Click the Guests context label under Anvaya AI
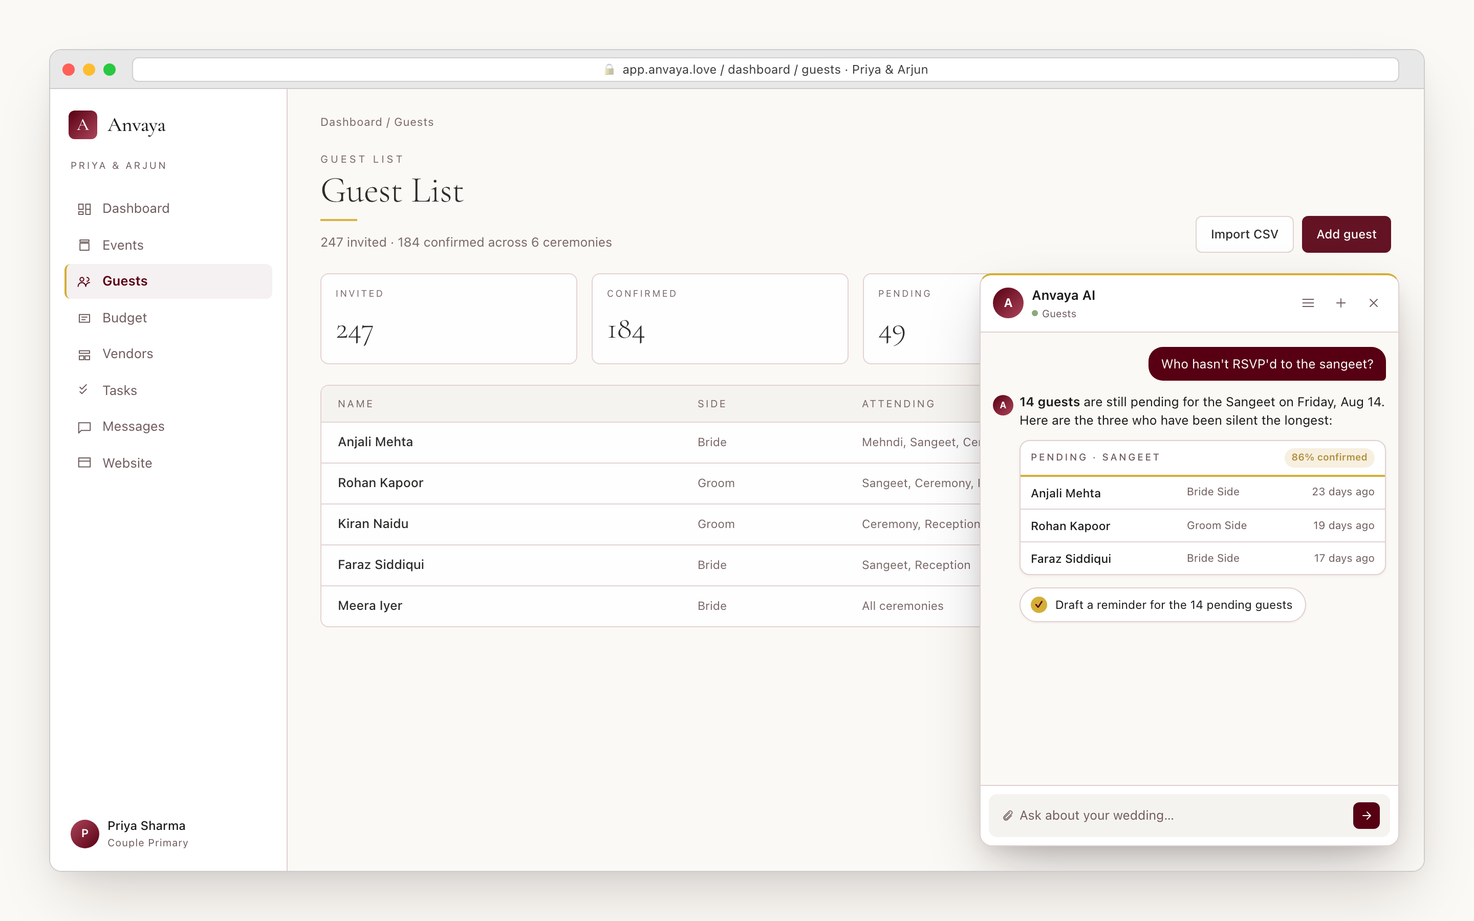The width and height of the screenshot is (1474, 921). [1058, 314]
